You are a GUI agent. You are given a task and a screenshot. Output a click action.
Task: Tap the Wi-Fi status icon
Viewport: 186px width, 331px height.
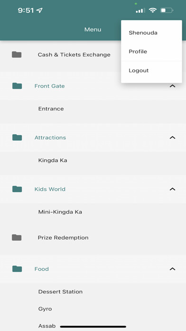pos(152,10)
